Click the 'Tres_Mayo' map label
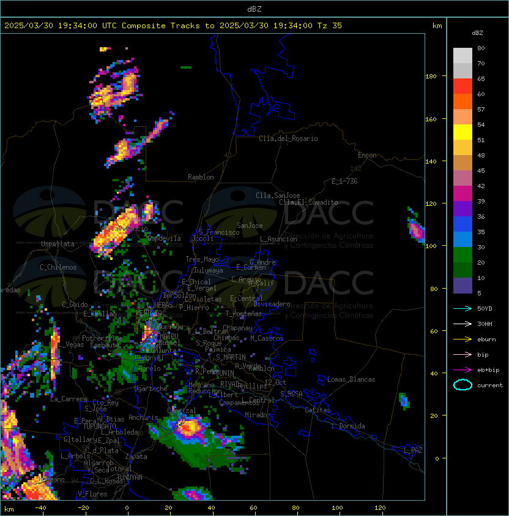Viewport: 509px width, 516px height. point(202,259)
